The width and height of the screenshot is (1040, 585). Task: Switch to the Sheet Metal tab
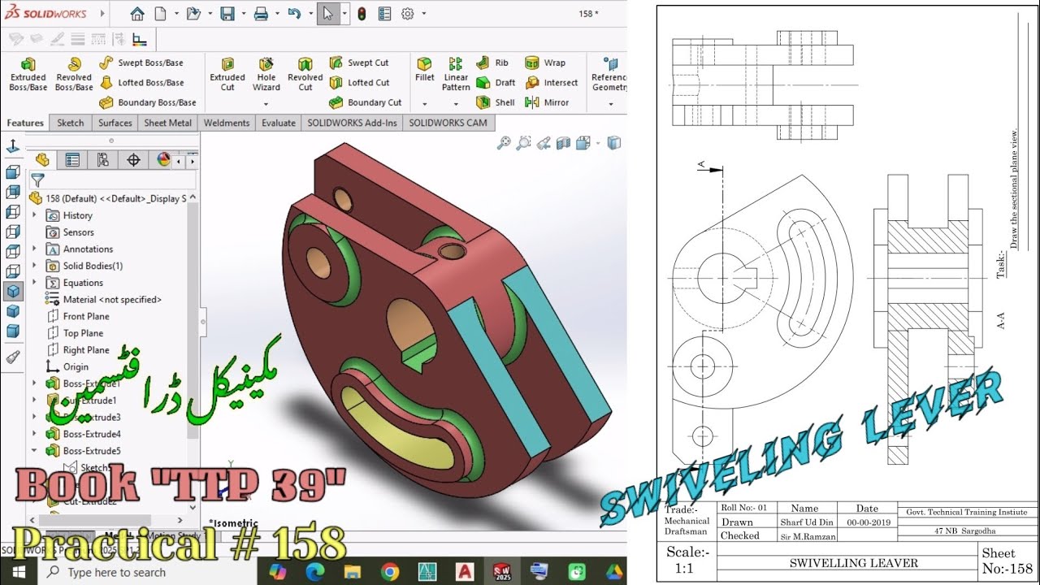[168, 123]
